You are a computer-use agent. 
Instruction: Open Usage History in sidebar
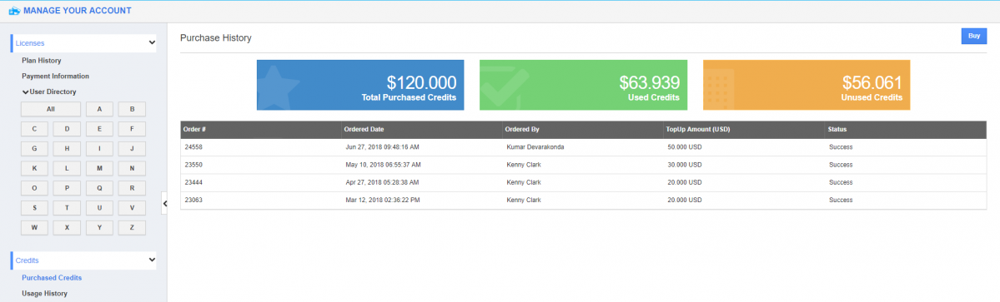(x=45, y=294)
